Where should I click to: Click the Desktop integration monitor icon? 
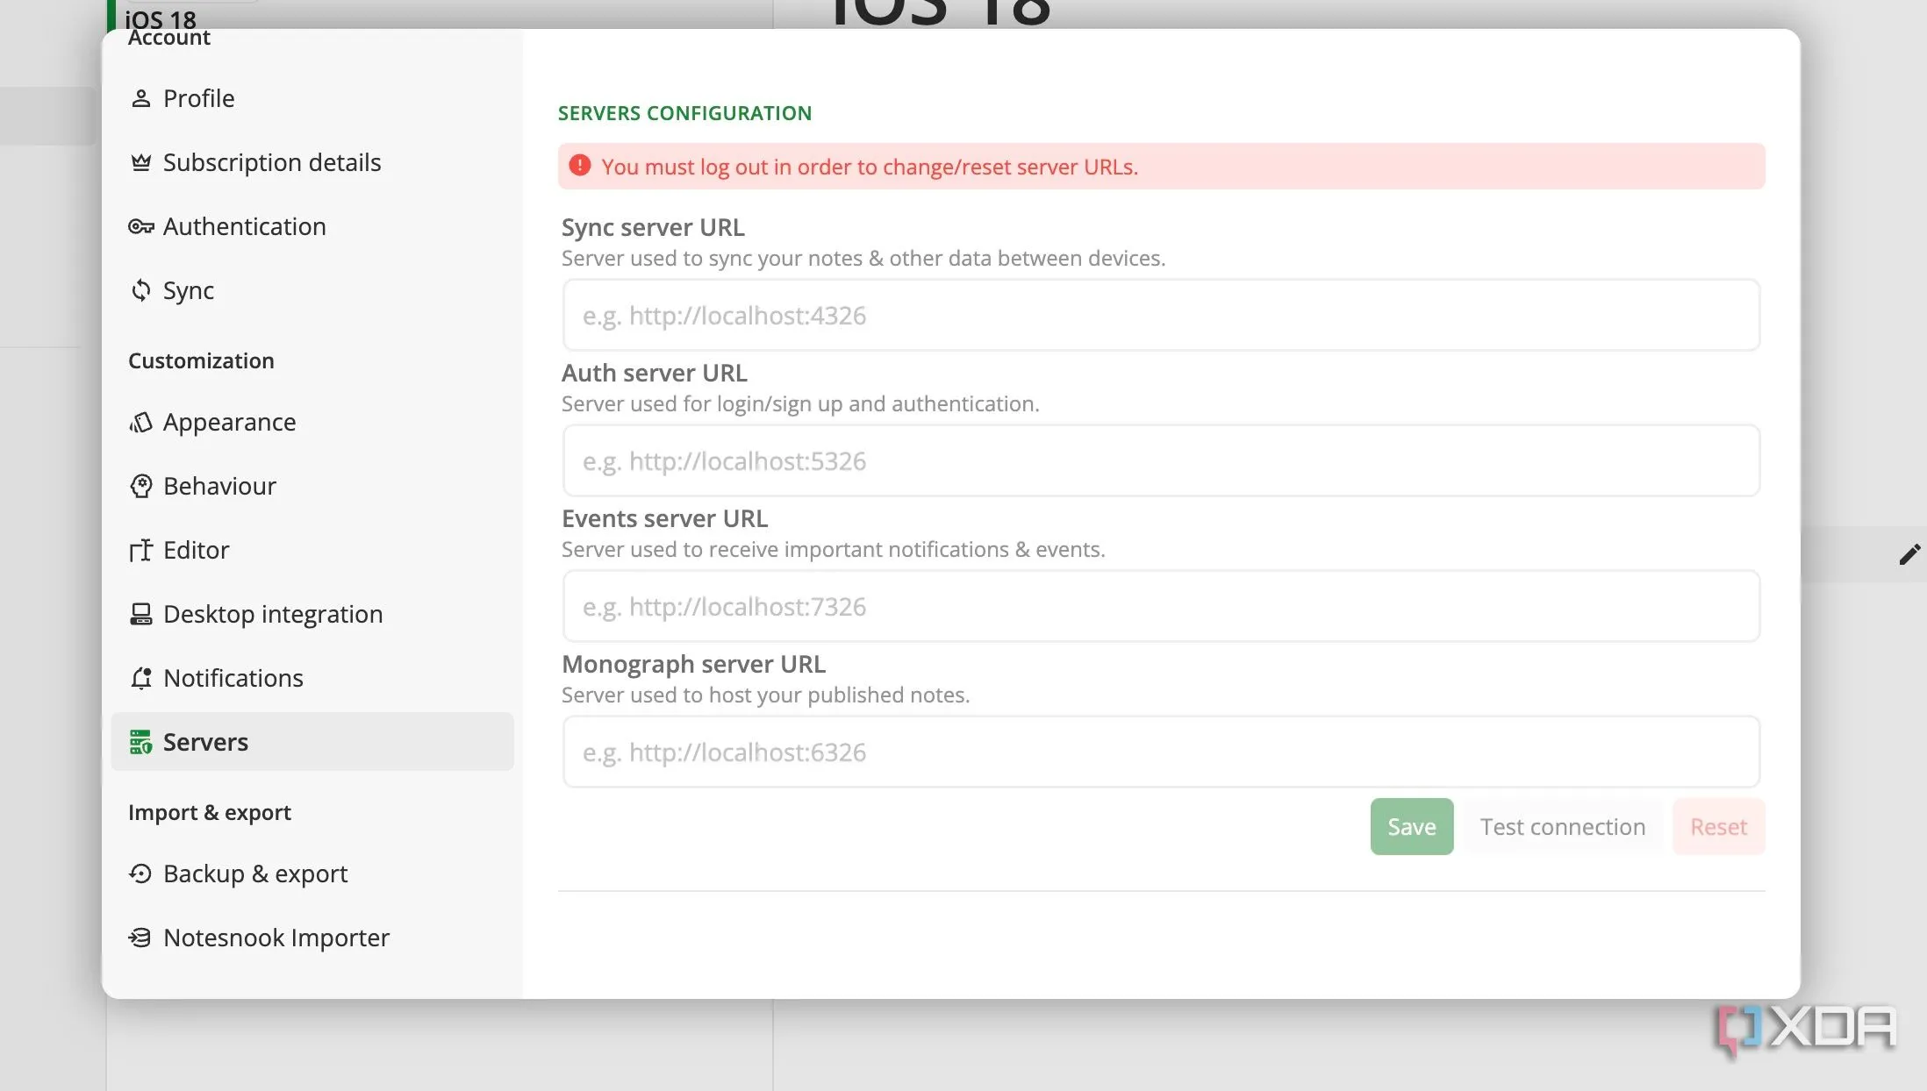pyautogui.click(x=140, y=614)
